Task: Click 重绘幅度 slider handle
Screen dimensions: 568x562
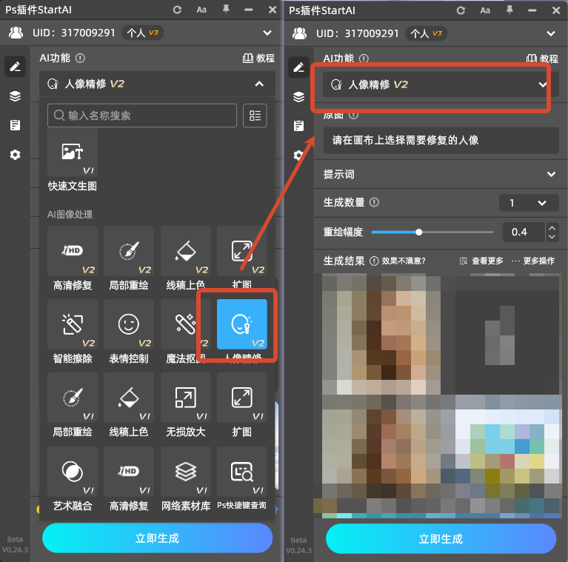Action: click(x=418, y=232)
